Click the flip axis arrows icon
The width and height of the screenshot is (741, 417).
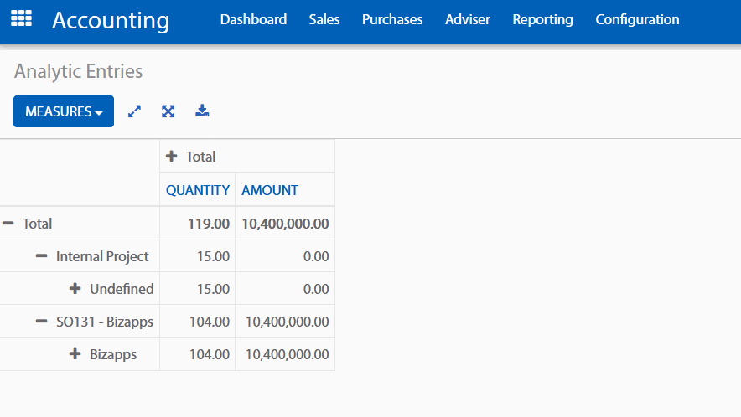click(x=134, y=111)
